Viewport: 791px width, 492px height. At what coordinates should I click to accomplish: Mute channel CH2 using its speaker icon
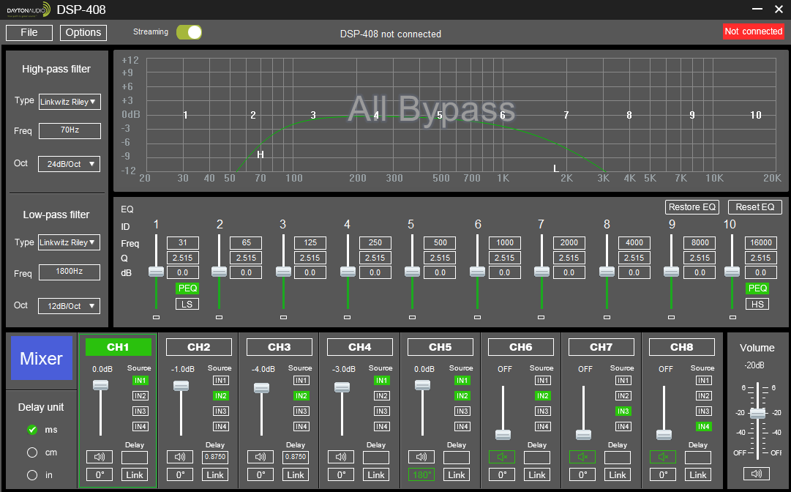pos(180,457)
